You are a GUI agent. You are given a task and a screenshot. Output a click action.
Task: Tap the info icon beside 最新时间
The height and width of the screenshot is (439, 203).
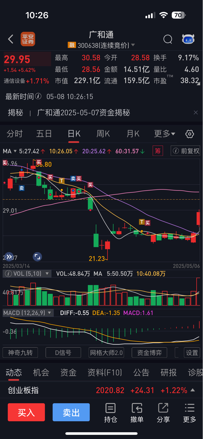tap(38, 96)
